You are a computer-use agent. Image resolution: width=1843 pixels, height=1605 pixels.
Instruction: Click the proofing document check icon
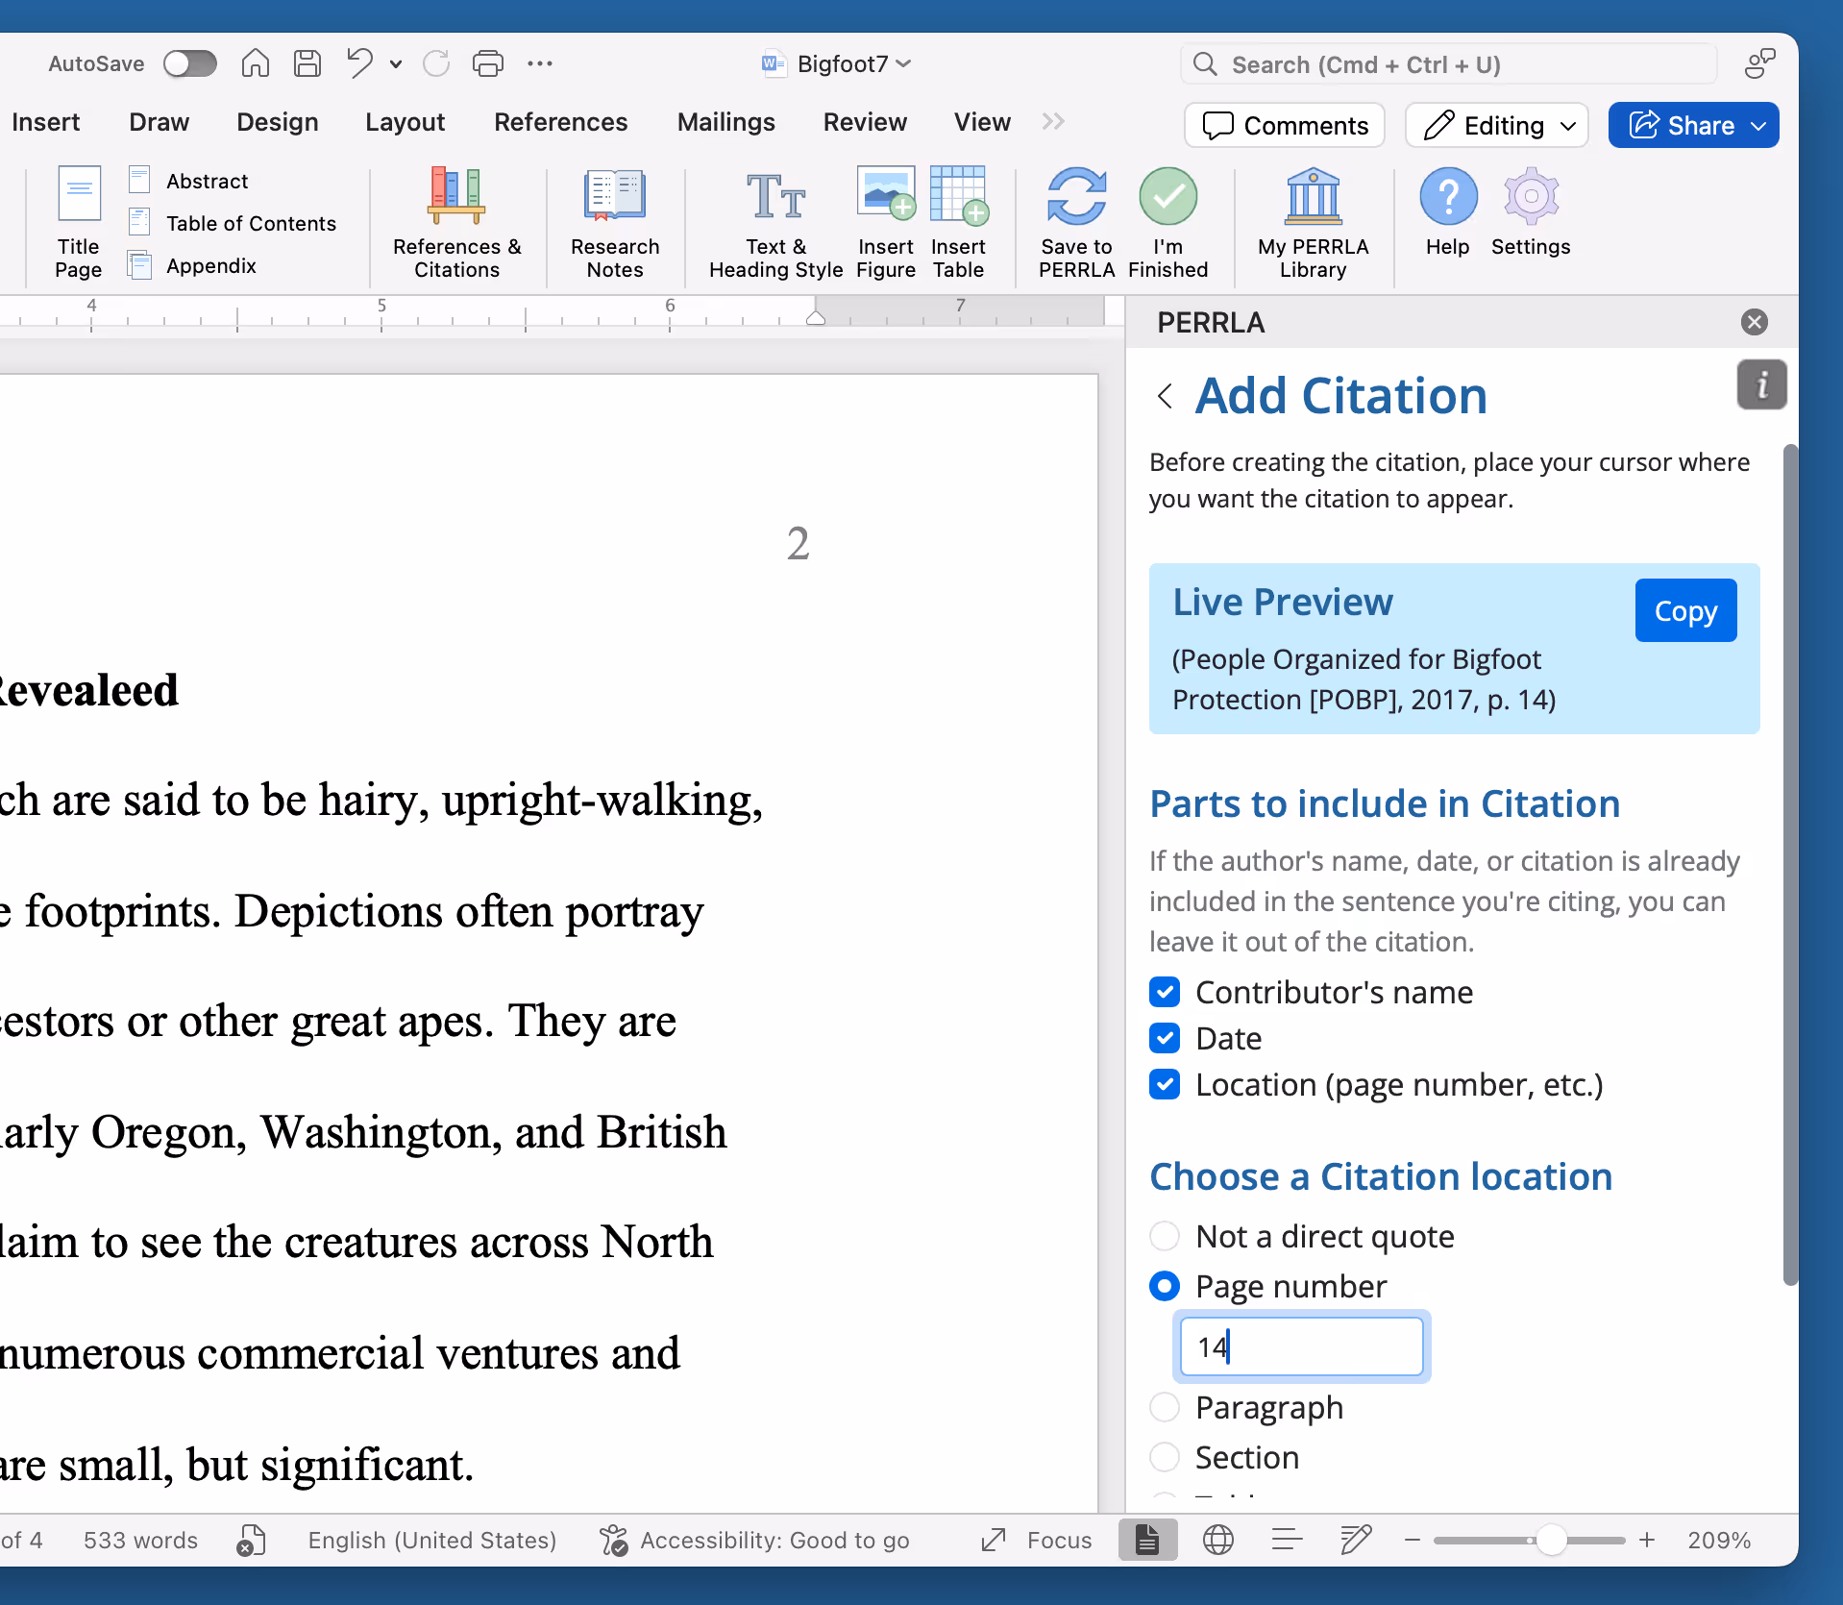click(251, 1541)
